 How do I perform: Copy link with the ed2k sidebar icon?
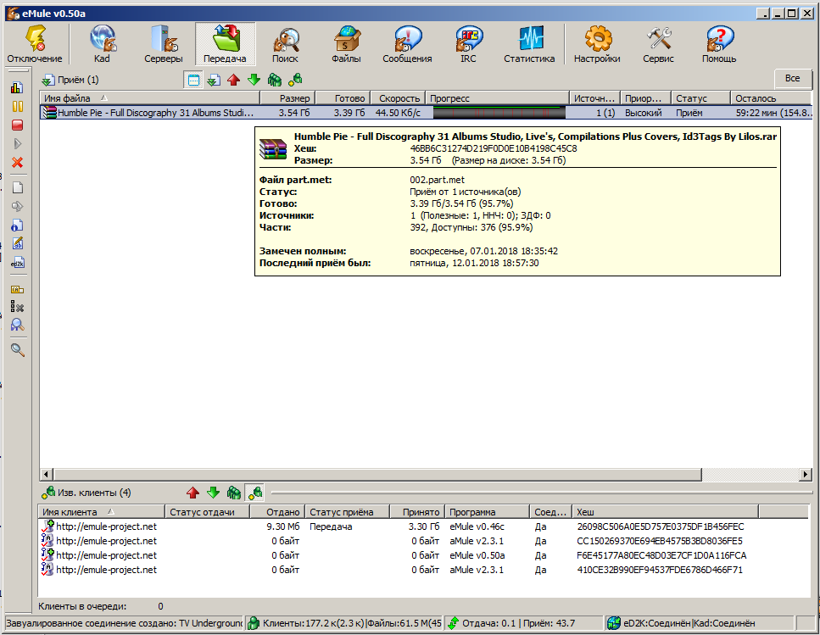[17, 262]
